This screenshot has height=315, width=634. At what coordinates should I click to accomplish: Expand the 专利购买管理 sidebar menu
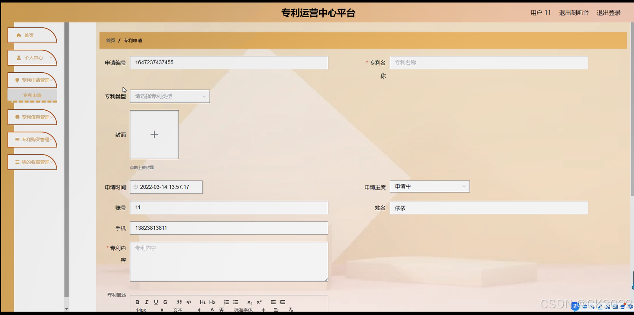pyautogui.click(x=32, y=140)
